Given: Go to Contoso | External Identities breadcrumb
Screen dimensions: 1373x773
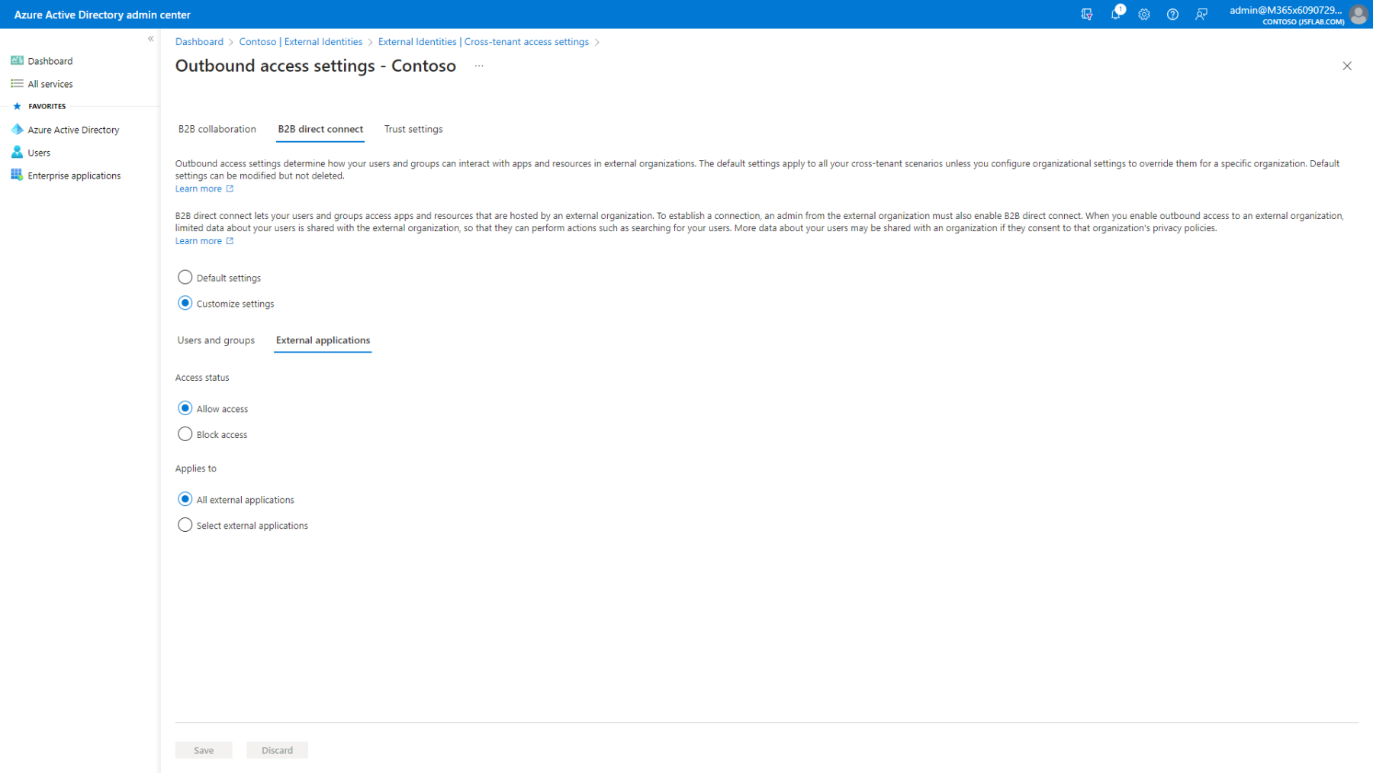Looking at the screenshot, I should 301,42.
